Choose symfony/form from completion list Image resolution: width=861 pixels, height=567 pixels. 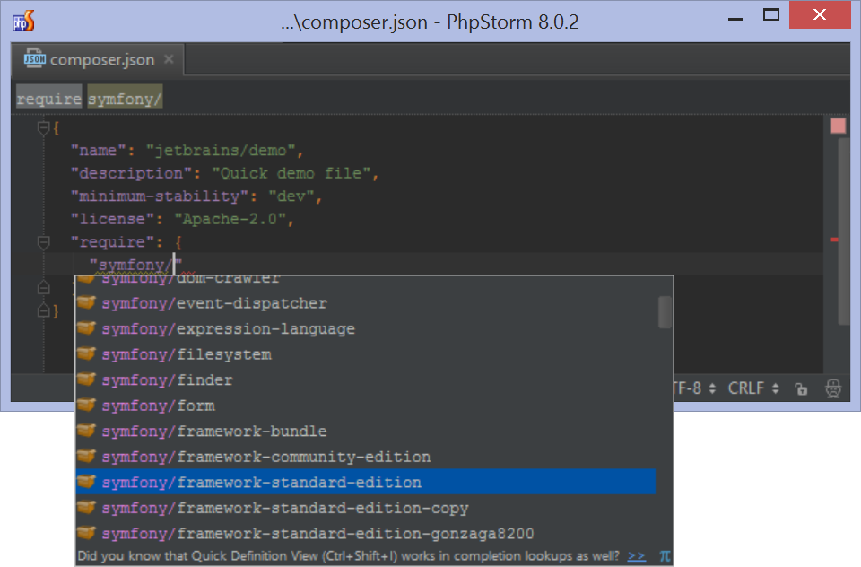(366, 406)
